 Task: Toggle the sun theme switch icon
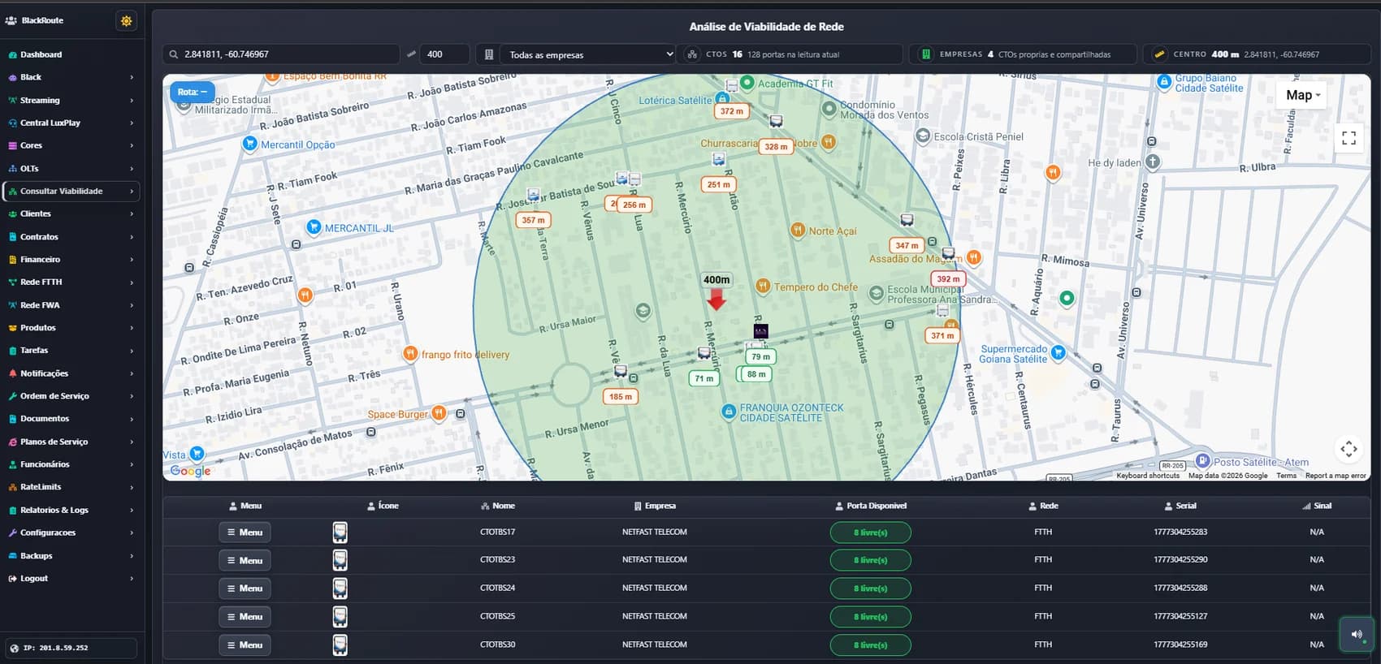point(126,21)
